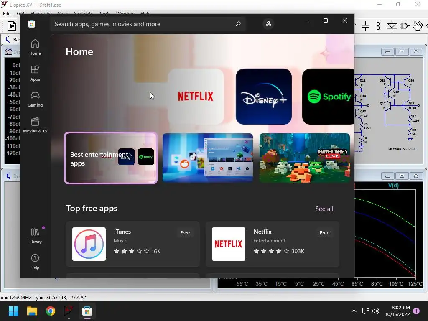
Task: Click V(d) trace label in plot
Action: (x=393, y=185)
